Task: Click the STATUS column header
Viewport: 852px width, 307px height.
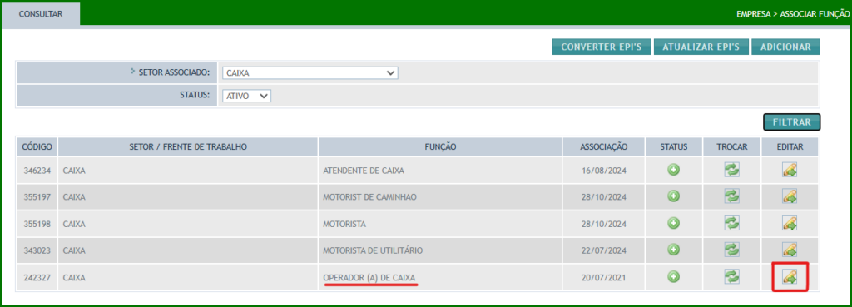Action: 674,146
